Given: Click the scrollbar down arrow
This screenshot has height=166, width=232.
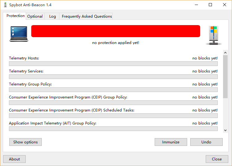Looking at the screenshot, I should point(225,130).
